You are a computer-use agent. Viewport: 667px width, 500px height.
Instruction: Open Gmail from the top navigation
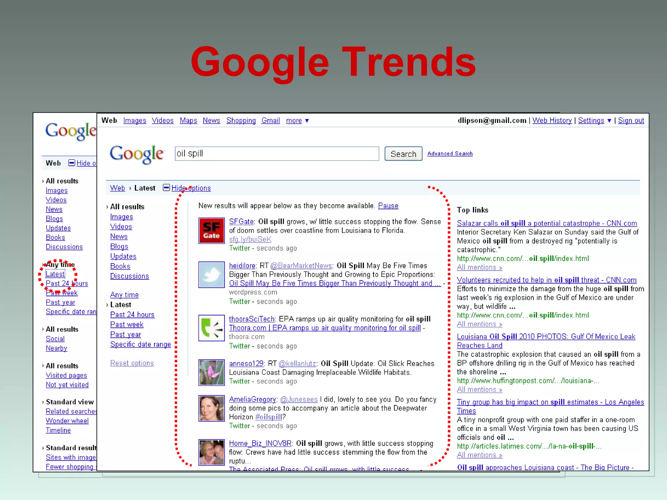pyautogui.click(x=271, y=121)
